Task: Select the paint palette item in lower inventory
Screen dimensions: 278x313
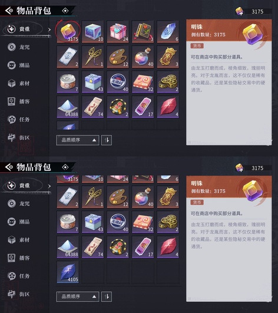Action: (118, 197)
